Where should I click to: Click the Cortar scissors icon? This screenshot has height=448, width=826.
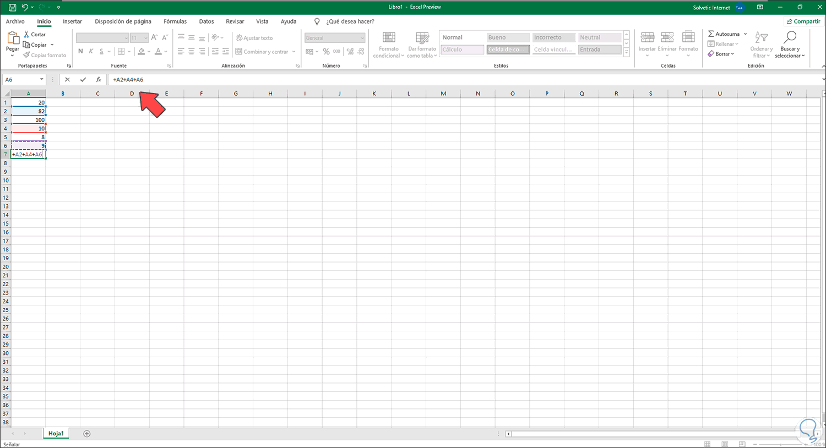click(26, 34)
